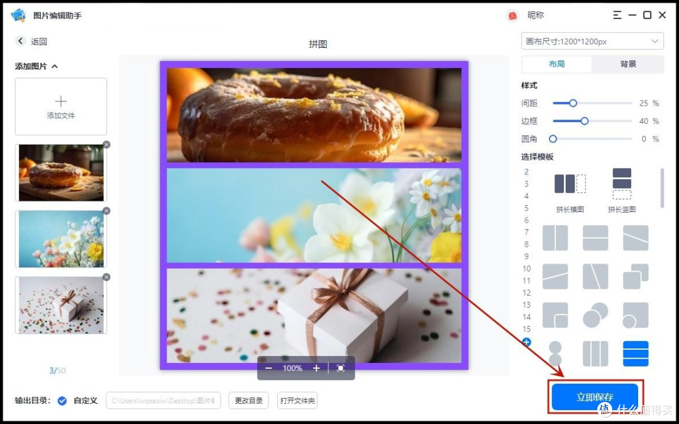This screenshot has height=424, width=679.
Task: Adjust the 圆角 corner radius slider handle
Action: coord(553,139)
